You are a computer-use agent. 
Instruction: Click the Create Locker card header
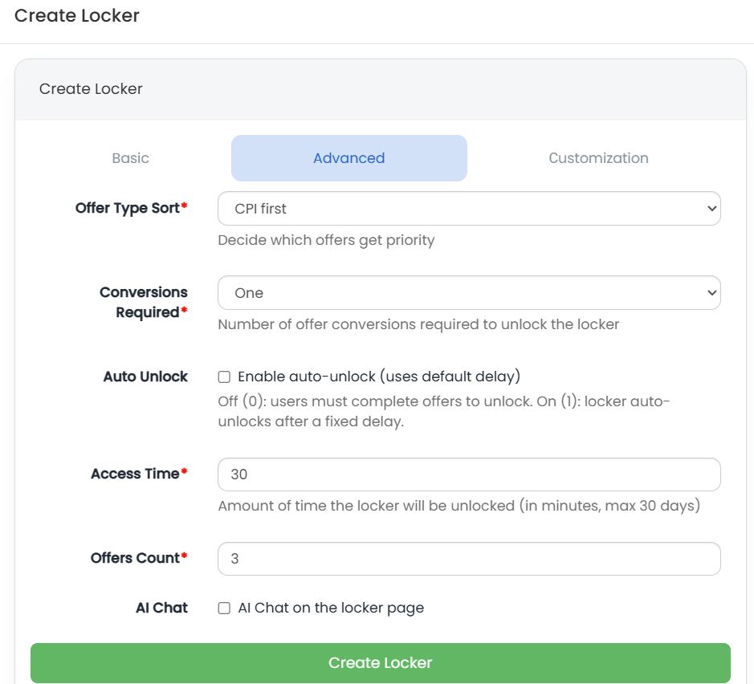click(91, 89)
